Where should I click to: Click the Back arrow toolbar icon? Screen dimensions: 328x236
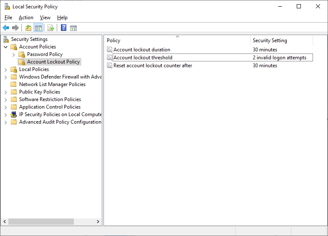click(6, 28)
